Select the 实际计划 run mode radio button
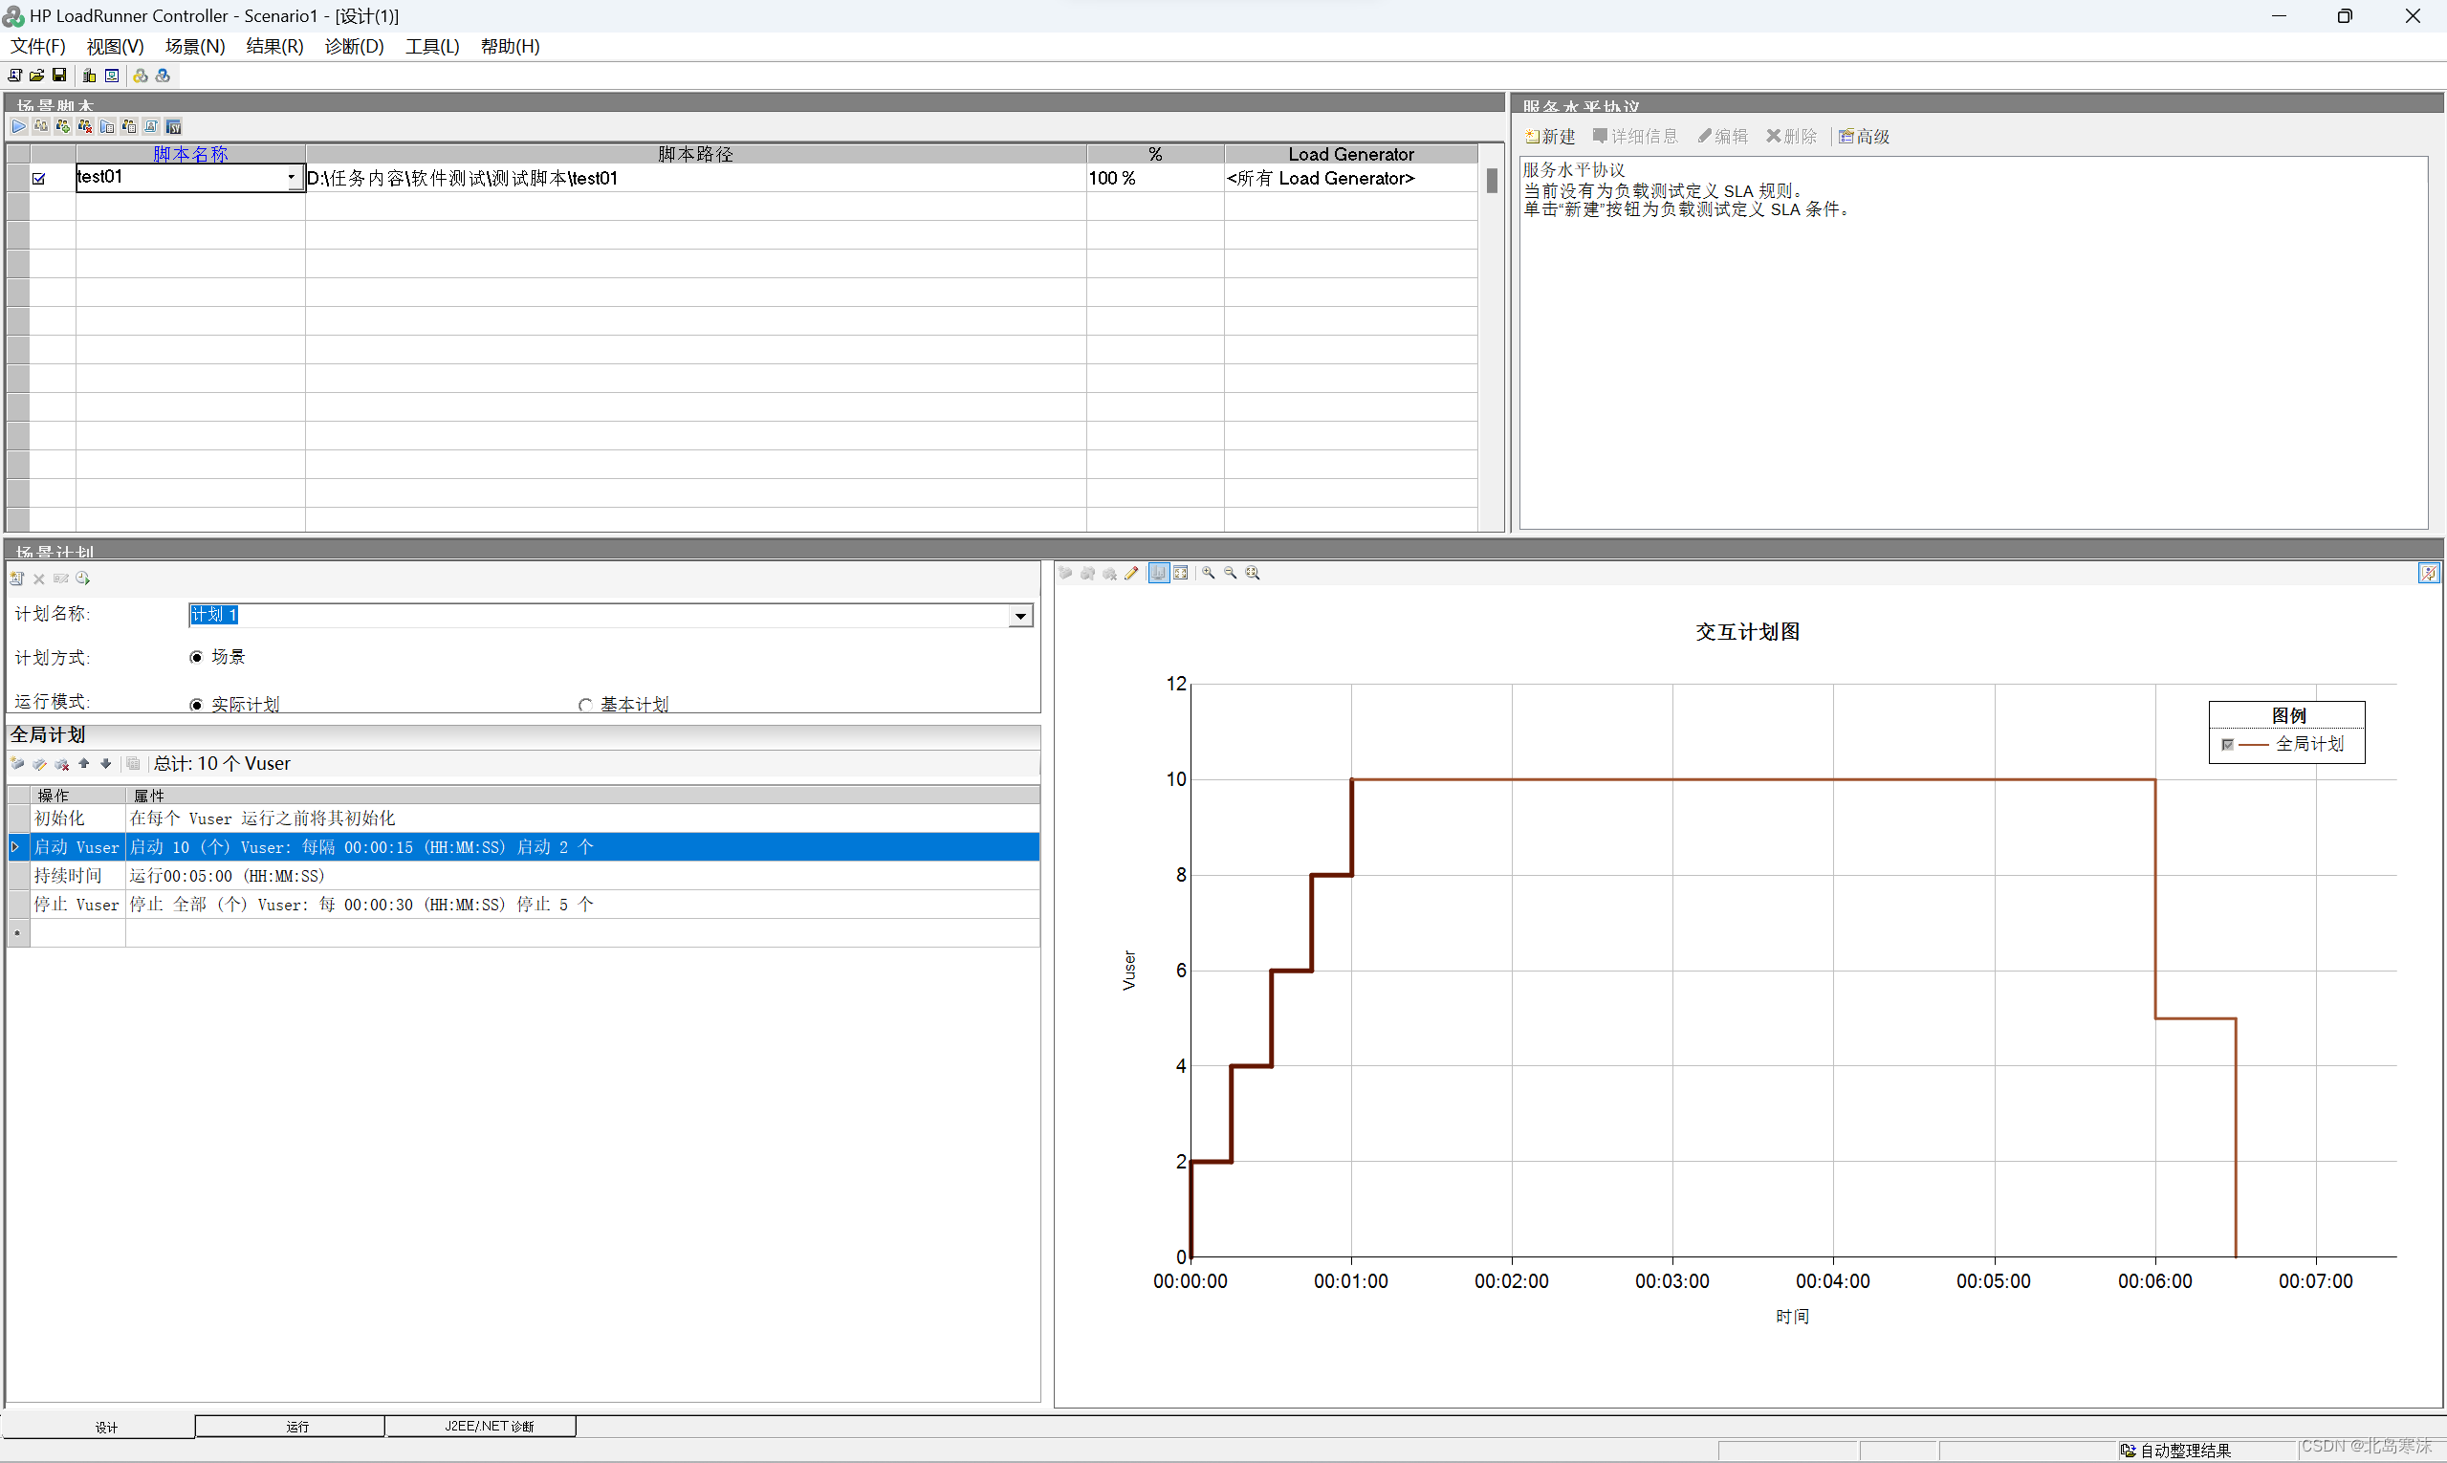2447x1463 pixels. [x=196, y=705]
